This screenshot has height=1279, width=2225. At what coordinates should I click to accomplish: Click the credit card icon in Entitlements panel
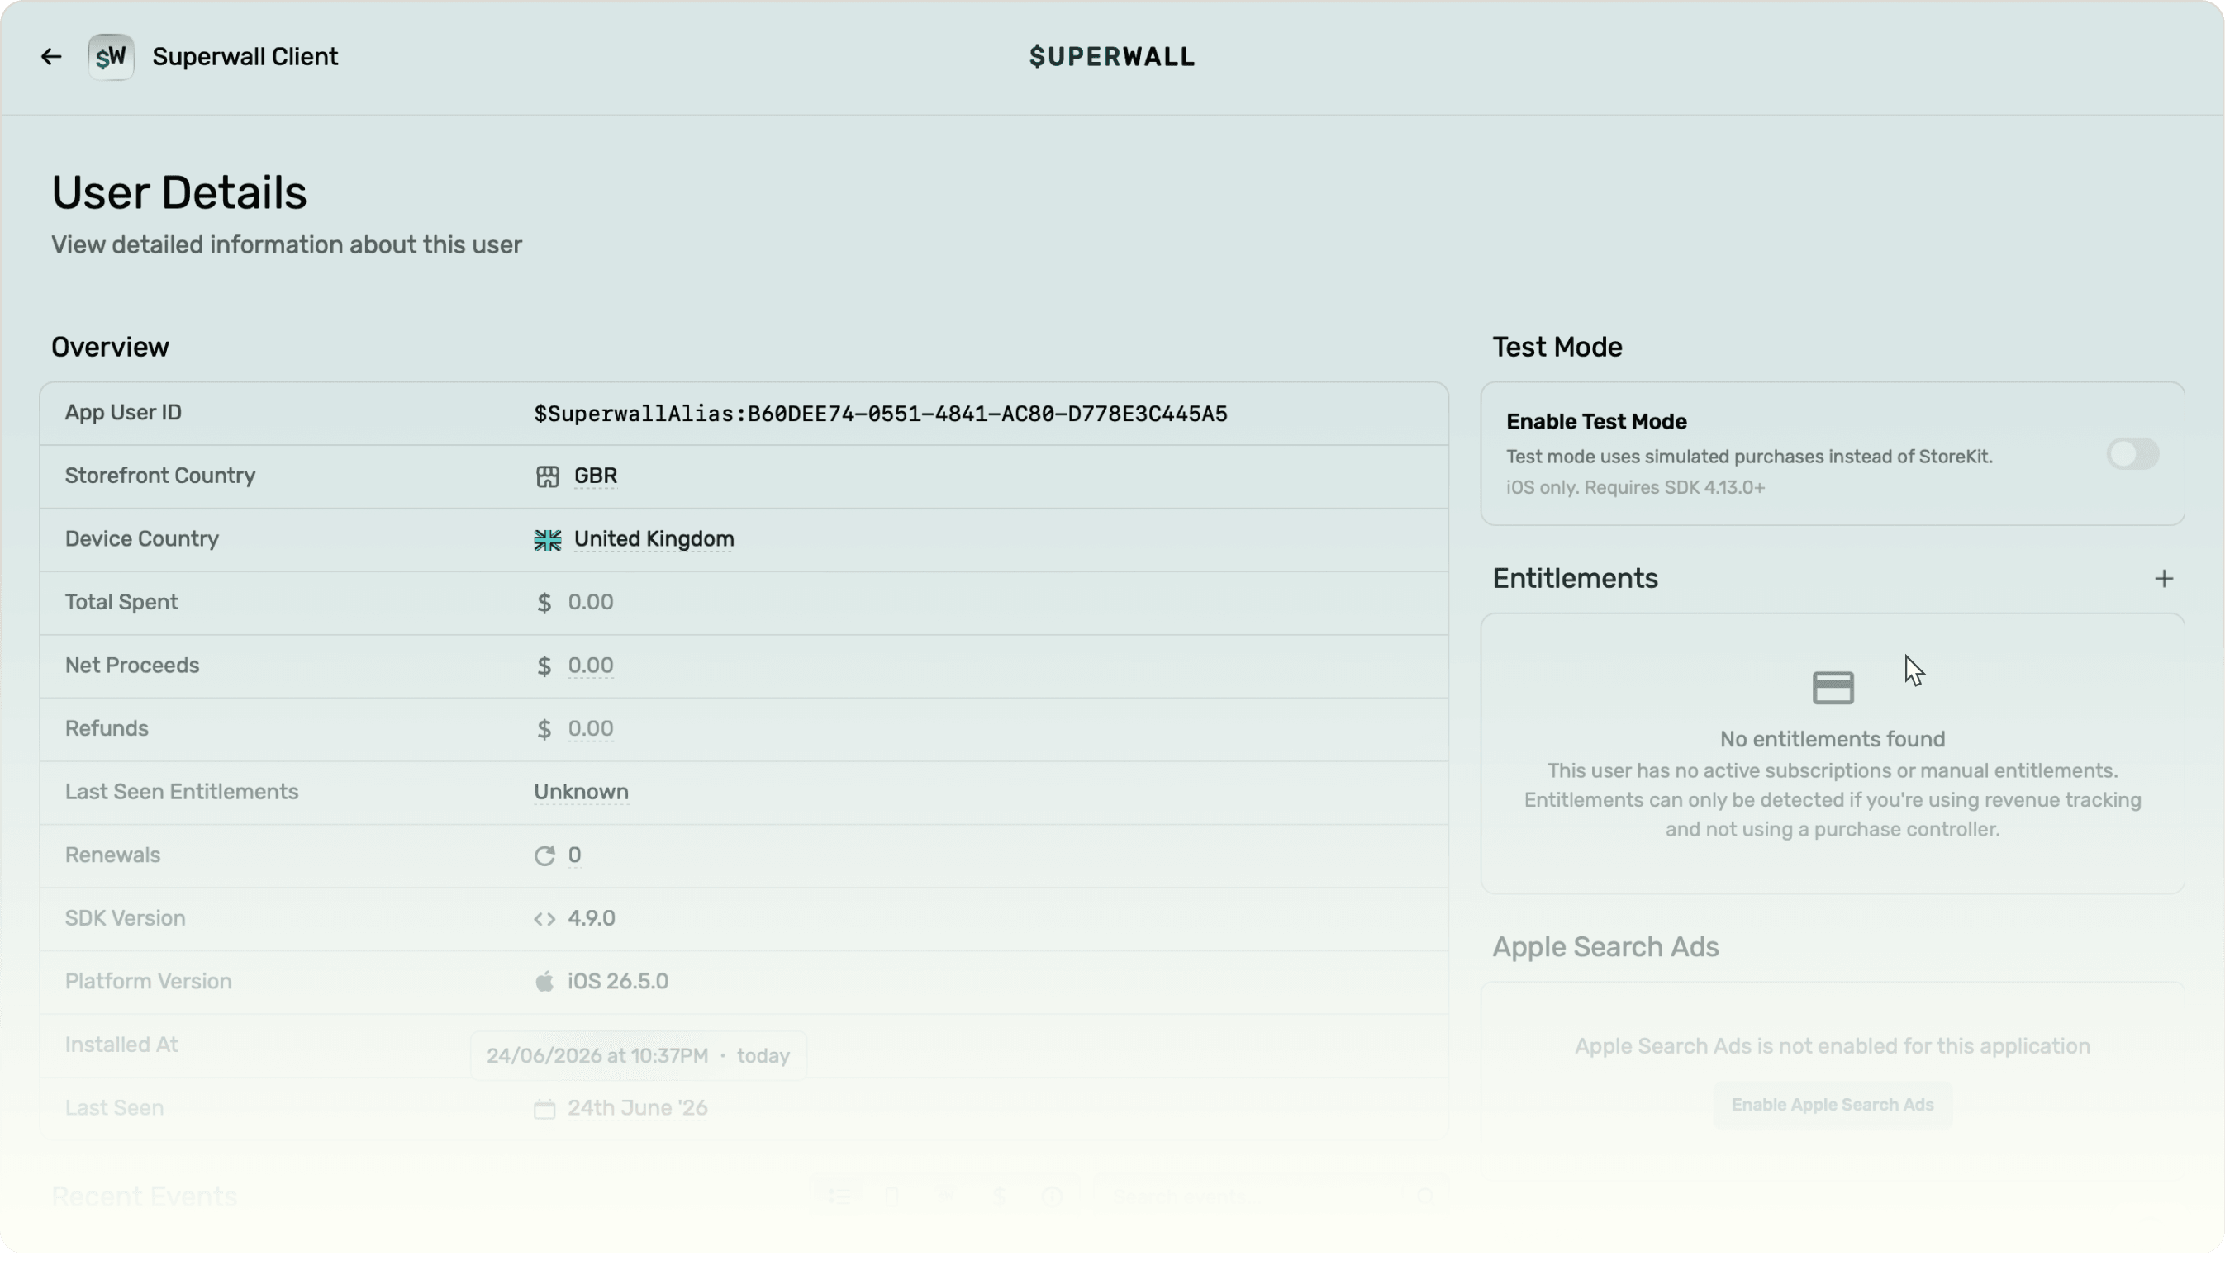point(1833,688)
